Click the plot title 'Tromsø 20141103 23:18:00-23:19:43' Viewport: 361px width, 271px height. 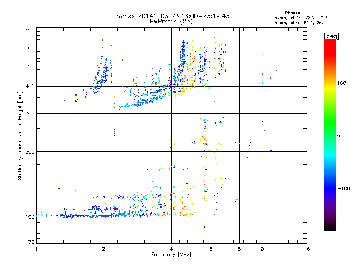171,16
